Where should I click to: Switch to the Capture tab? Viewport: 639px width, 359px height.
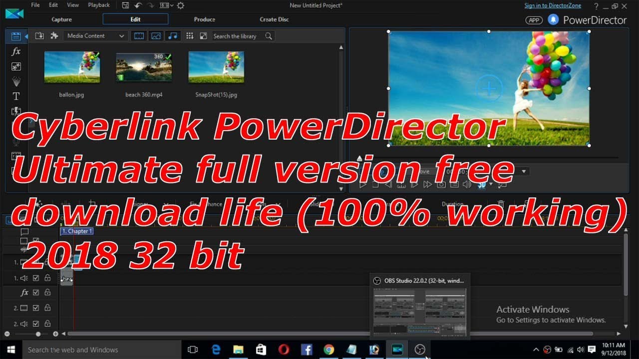(x=62, y=19)
